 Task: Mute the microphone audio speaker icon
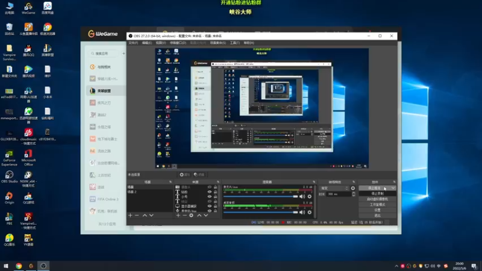(x=302, y=196)
